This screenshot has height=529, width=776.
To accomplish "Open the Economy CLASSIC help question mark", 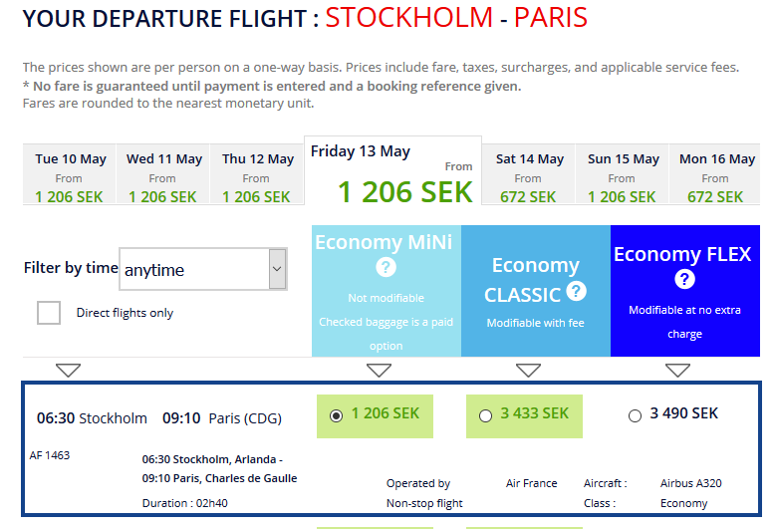I will pyautogui.click(x=576, y=291).
